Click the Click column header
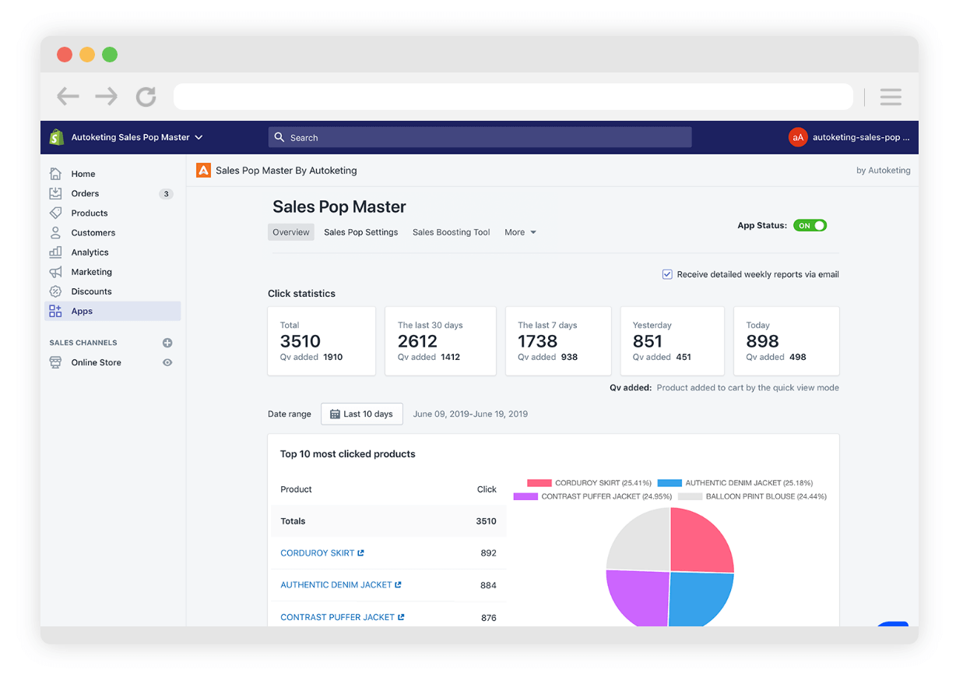This screenshot has height=677, width=963. [x=487, y=489]
